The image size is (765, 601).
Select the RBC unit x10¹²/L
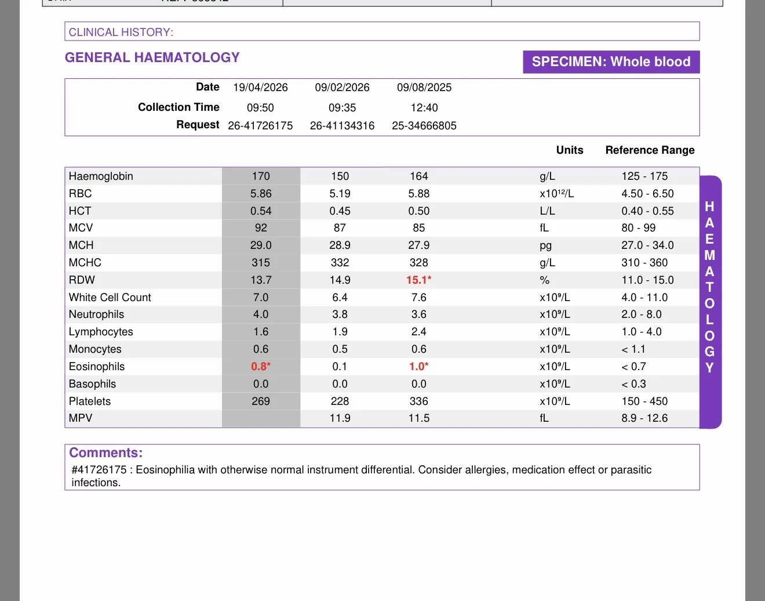tap(557, 194)
